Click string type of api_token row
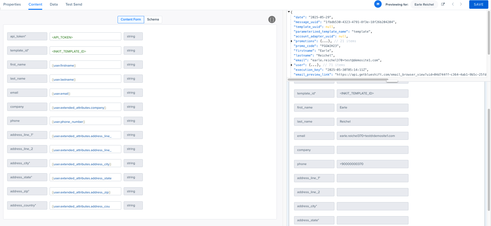 pos(133,36)
